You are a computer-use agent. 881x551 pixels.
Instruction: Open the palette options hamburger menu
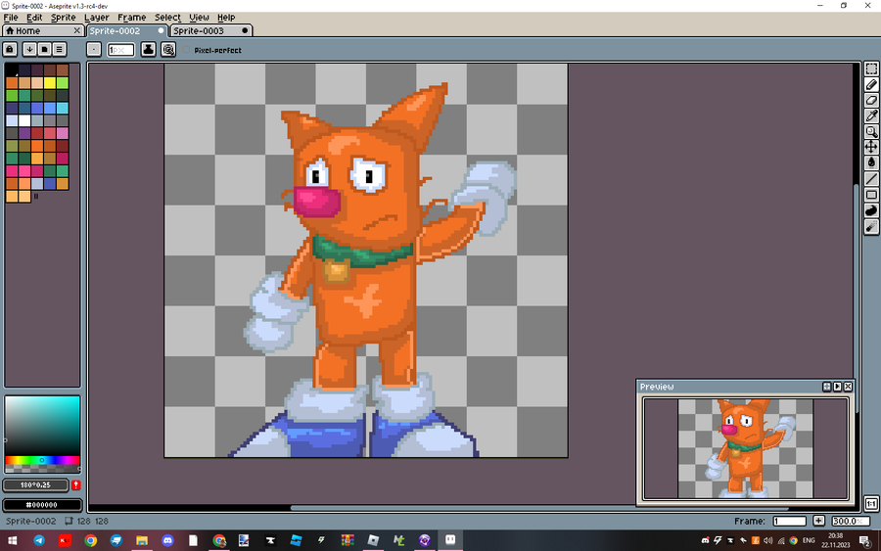click(59, 50)
